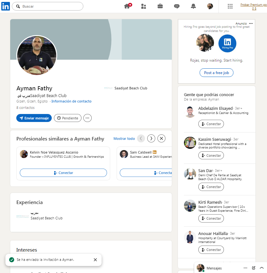The image size is (267, 273).
Task: Go to next similar professionals arrow
Action: [x=151, y=139]
